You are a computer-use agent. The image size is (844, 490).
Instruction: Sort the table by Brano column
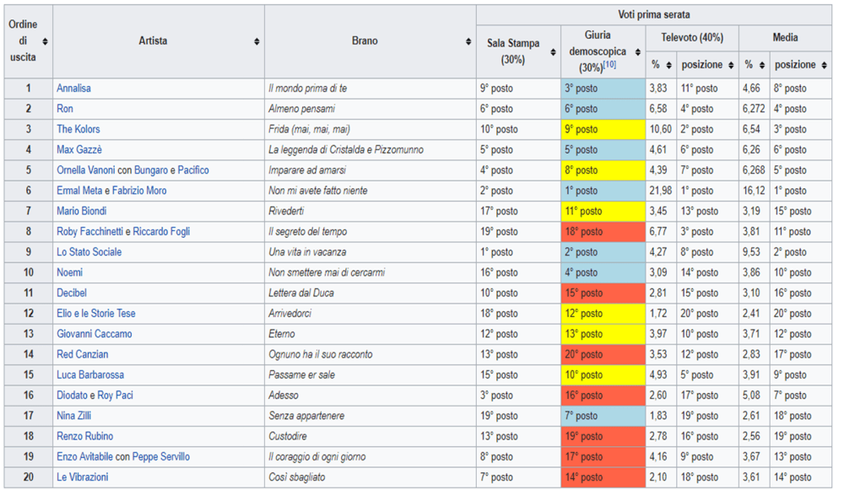(x=468, y=41)
